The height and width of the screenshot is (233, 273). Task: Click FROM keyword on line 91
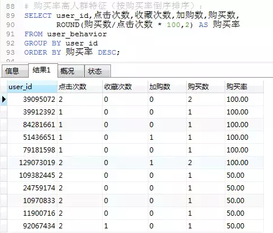point(33,34)
